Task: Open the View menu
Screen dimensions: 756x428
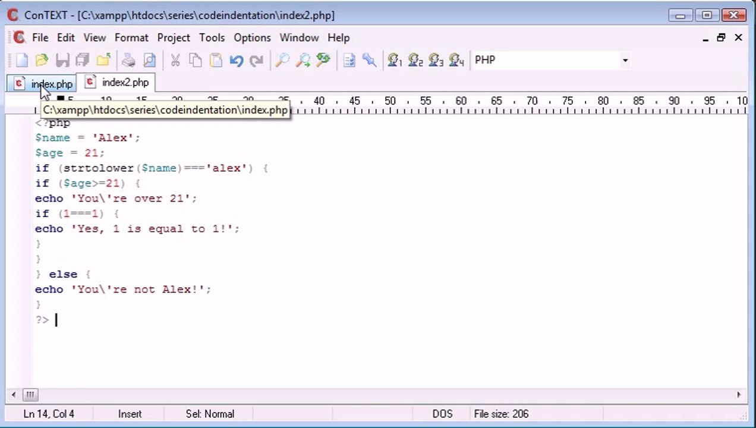Action: (x=94, y=37)
